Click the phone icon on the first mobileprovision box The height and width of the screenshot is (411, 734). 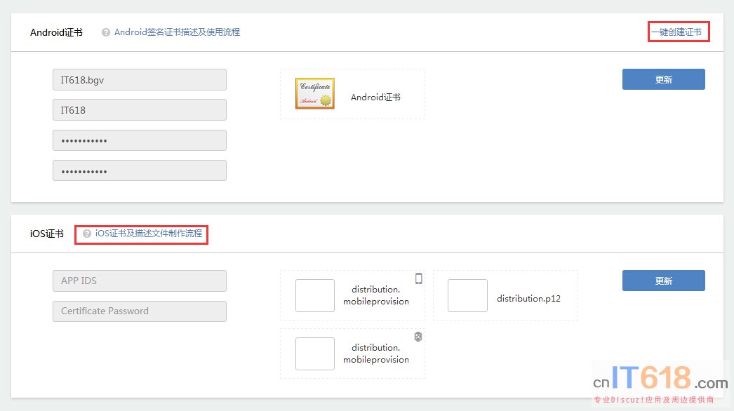click(419, 278)
